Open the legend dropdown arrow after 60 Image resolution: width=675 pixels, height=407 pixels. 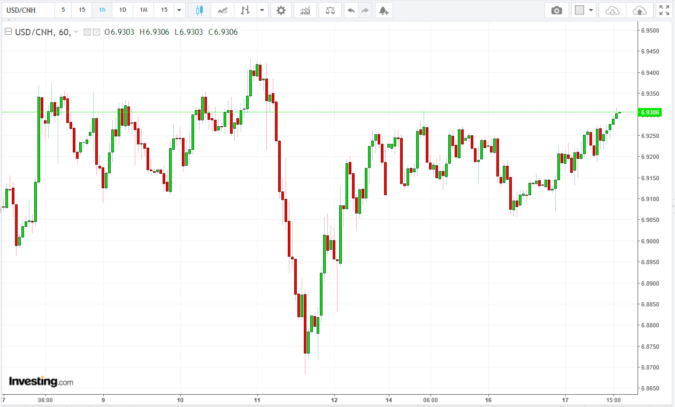coord(76,32)
